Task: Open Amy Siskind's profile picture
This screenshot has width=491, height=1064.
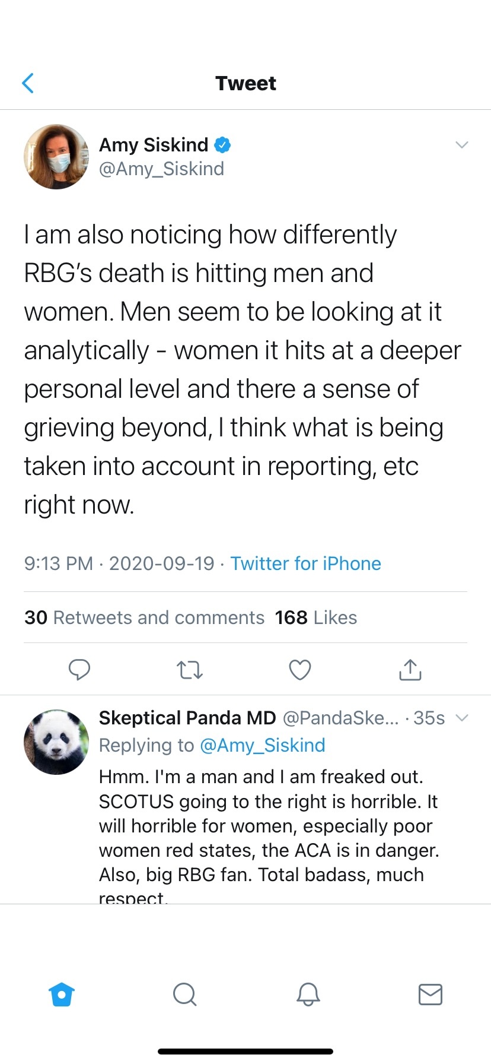Action: coord(56,157)
